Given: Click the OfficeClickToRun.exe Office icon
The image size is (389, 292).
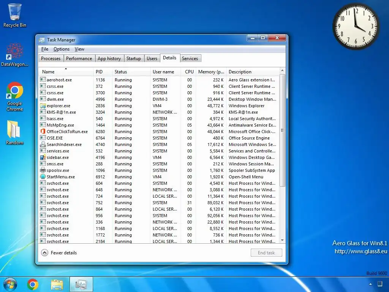Looking at the screenshot, I should coord(43,131).
